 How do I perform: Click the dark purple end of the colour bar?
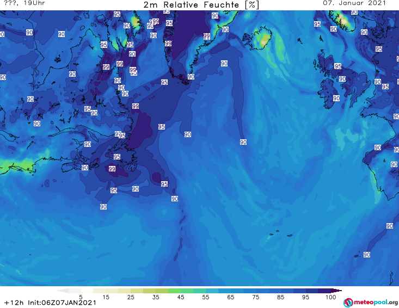point(336,291)
